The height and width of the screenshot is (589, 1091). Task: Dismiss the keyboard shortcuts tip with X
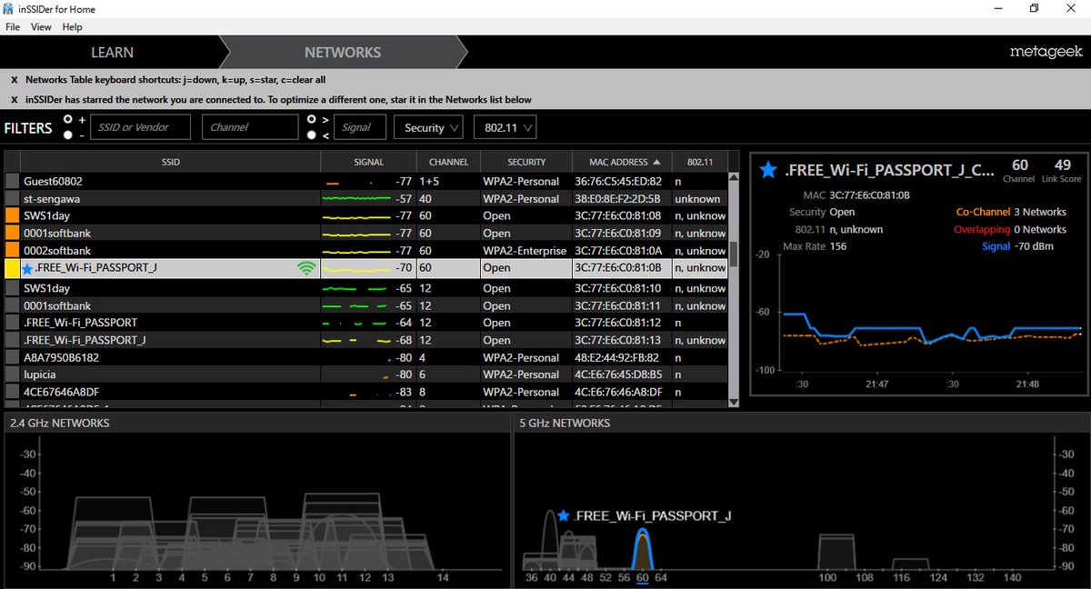[15, 80]
